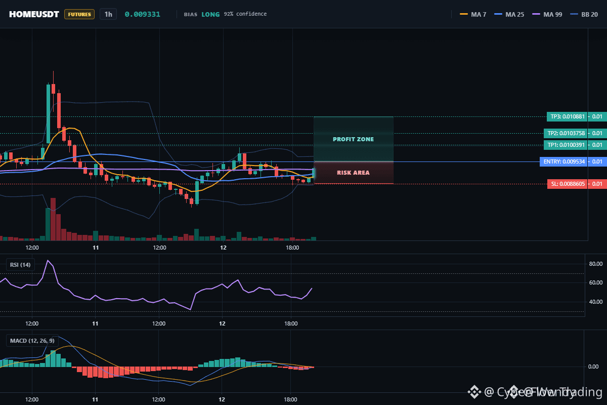Click the HOMEUSDT symbol name
The height and width of the screenshot is (405, 607).
coord(33,14)
